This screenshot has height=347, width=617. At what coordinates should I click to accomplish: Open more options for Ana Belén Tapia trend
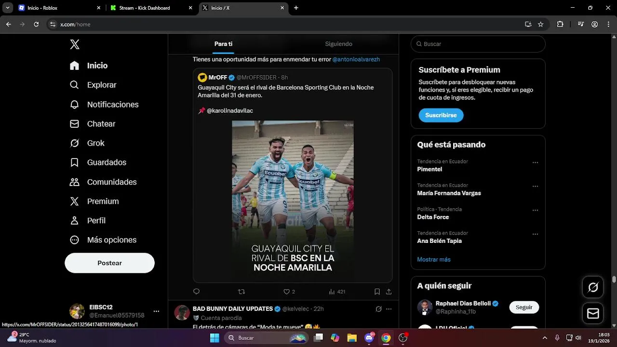535,234
